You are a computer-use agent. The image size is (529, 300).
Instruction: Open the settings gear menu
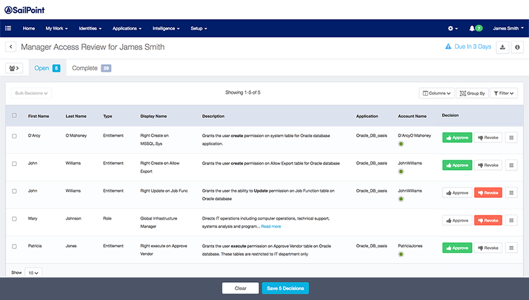pyautogui.click(x=452, y=28)
